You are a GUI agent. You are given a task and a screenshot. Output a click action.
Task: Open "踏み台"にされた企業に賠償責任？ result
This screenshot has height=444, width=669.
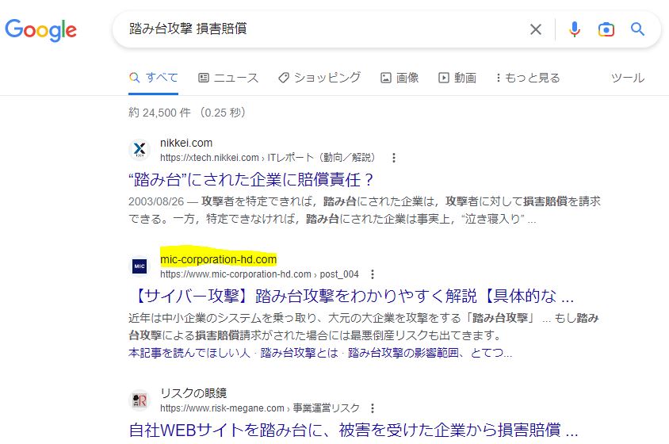[250, 180]
